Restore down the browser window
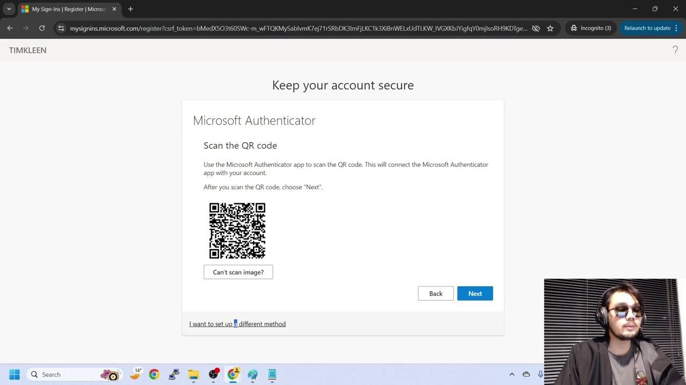686x385 pixels. coord(655,9)
